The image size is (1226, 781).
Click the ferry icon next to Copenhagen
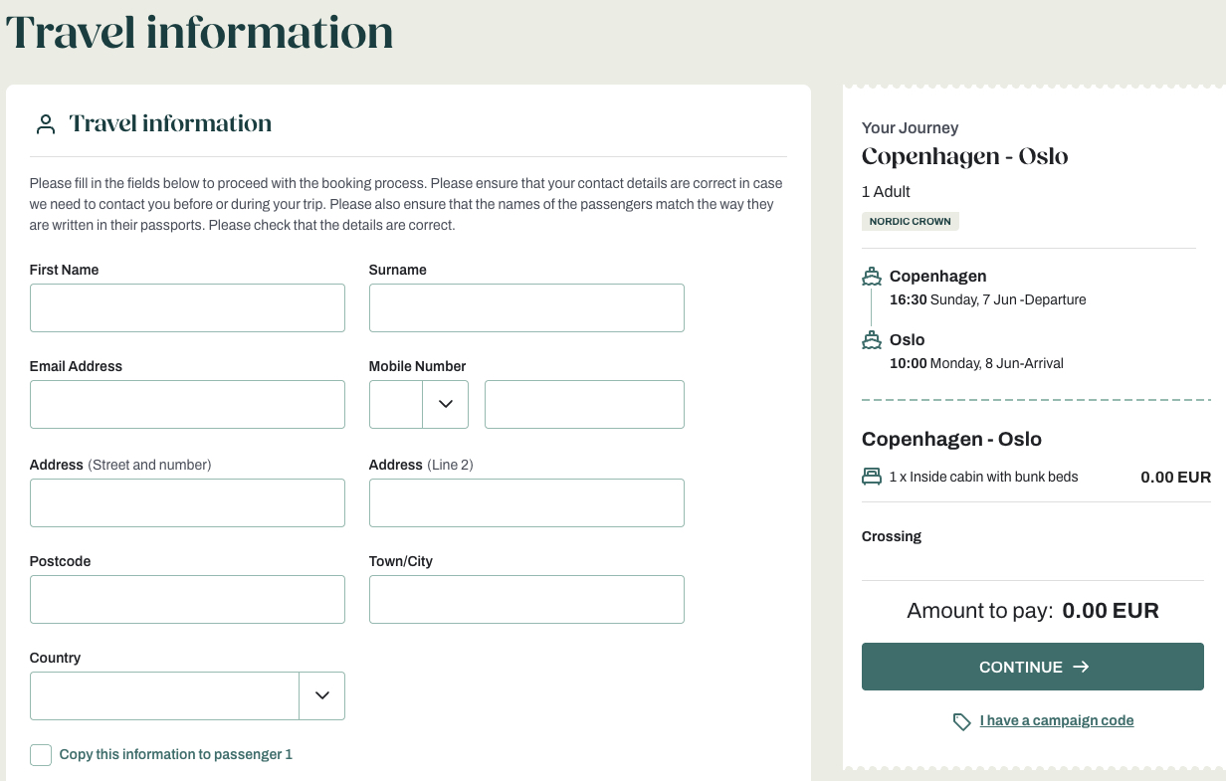coord(872,277)
